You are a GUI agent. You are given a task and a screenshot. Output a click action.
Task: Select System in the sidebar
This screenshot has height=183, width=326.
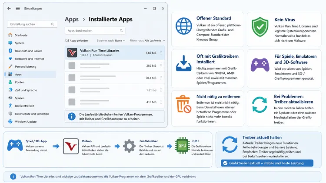pyautogui.click(x=31, y=43)
